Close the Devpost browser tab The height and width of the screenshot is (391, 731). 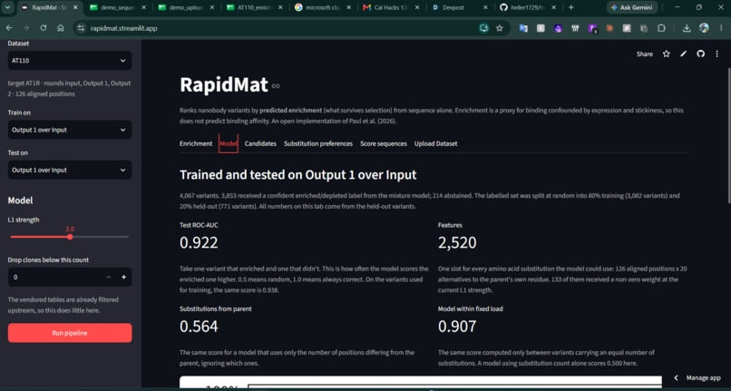[485, 7]
